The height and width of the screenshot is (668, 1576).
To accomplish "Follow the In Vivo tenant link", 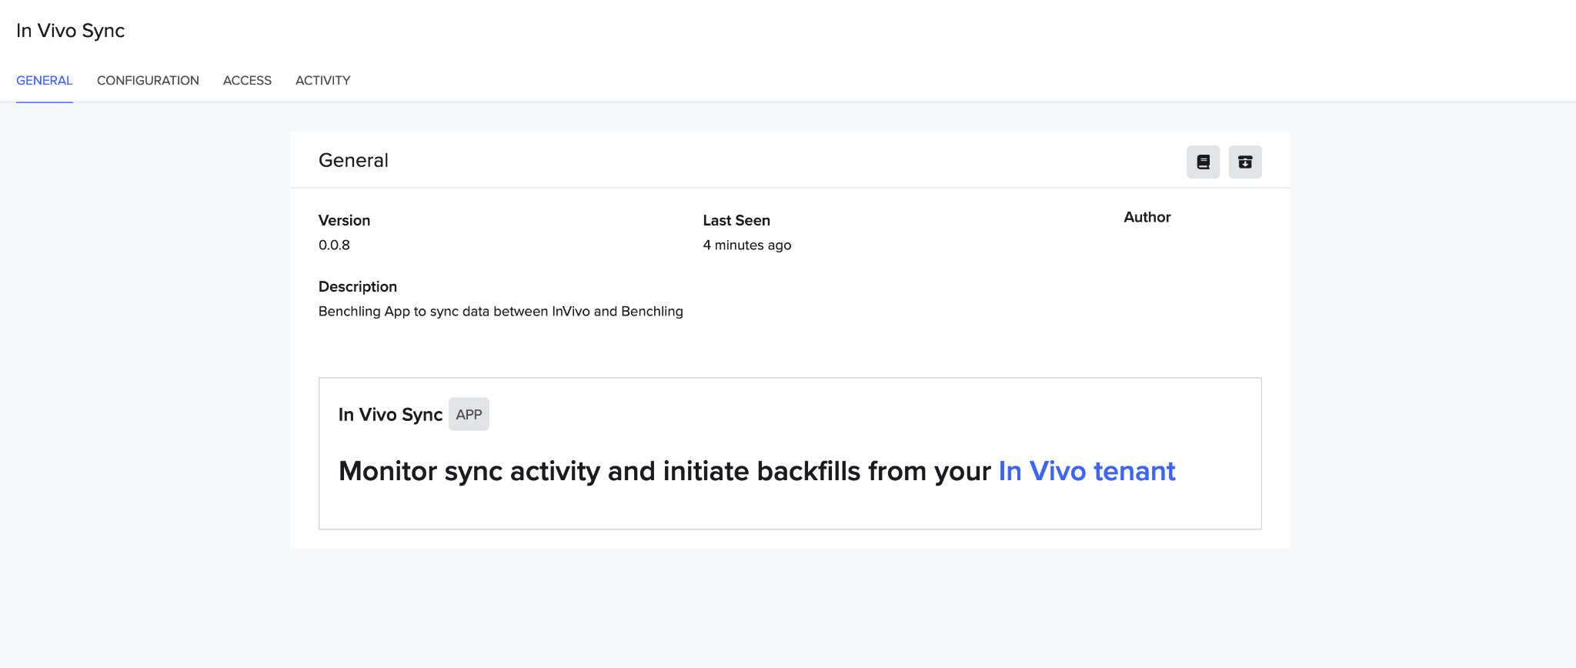I will (1087, 471).
